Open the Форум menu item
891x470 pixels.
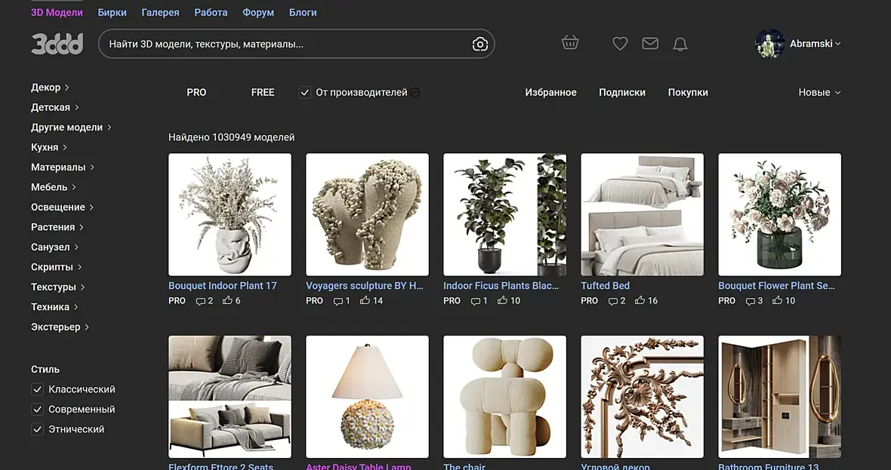point(258,13)
